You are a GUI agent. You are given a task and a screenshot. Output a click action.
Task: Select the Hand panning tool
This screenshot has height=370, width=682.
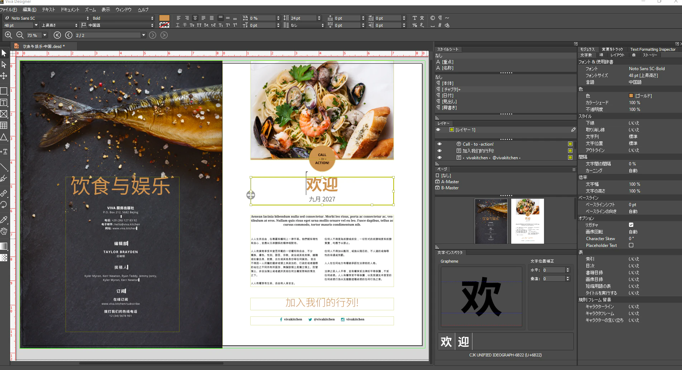click(4, 231)
